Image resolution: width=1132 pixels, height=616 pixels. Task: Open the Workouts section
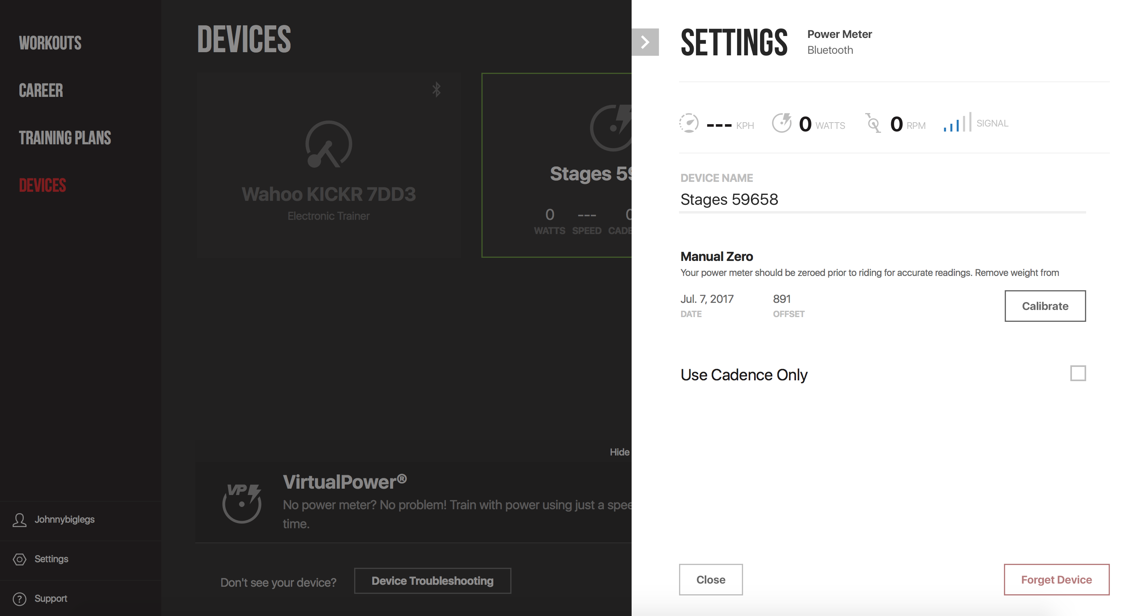[50, 43]
